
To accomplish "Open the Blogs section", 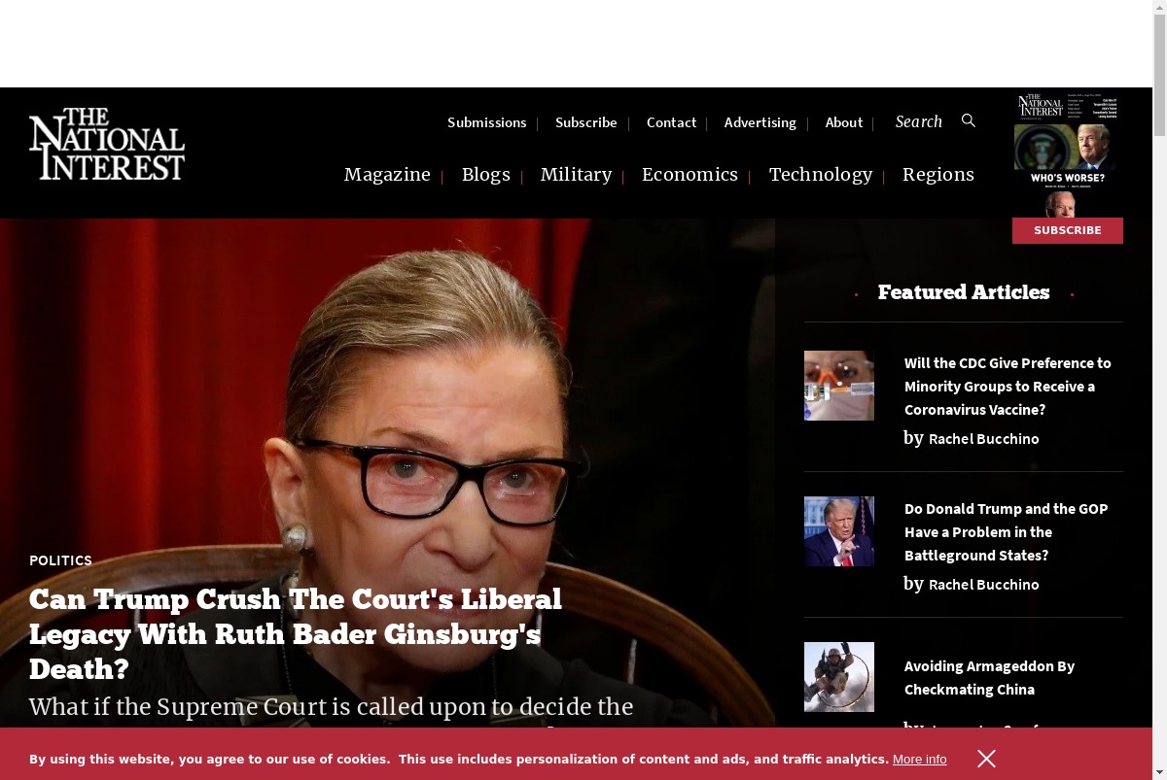I will pos(486,175).
